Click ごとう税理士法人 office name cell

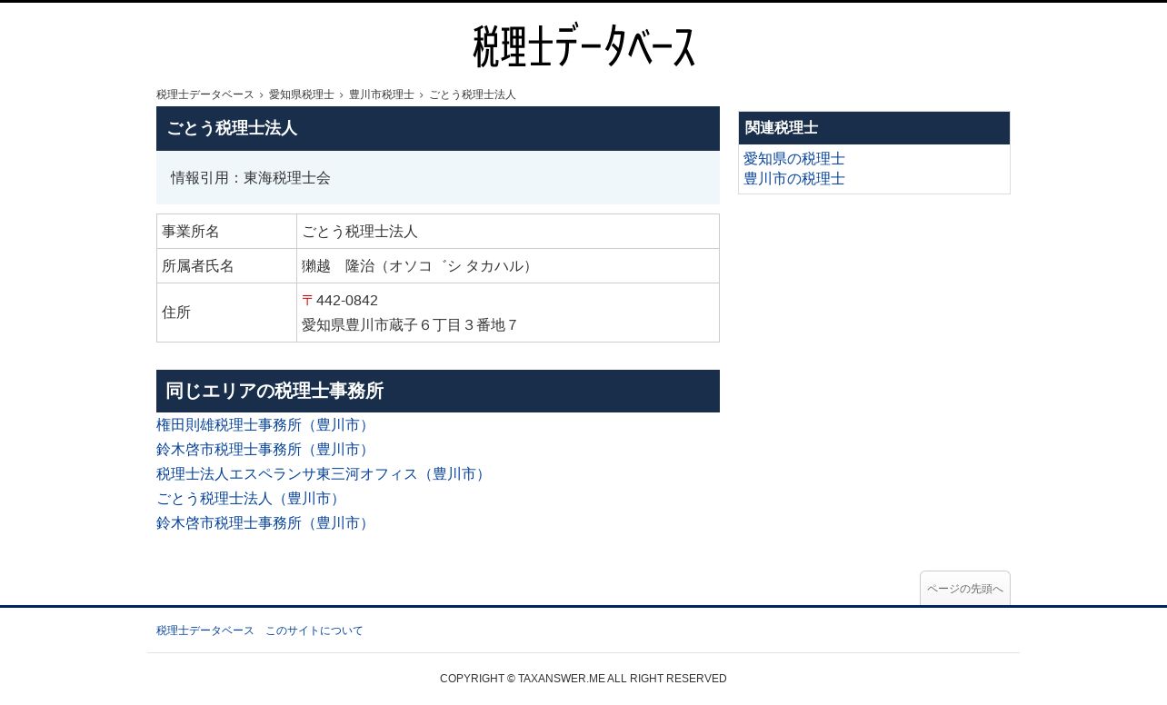click(508, 232)
